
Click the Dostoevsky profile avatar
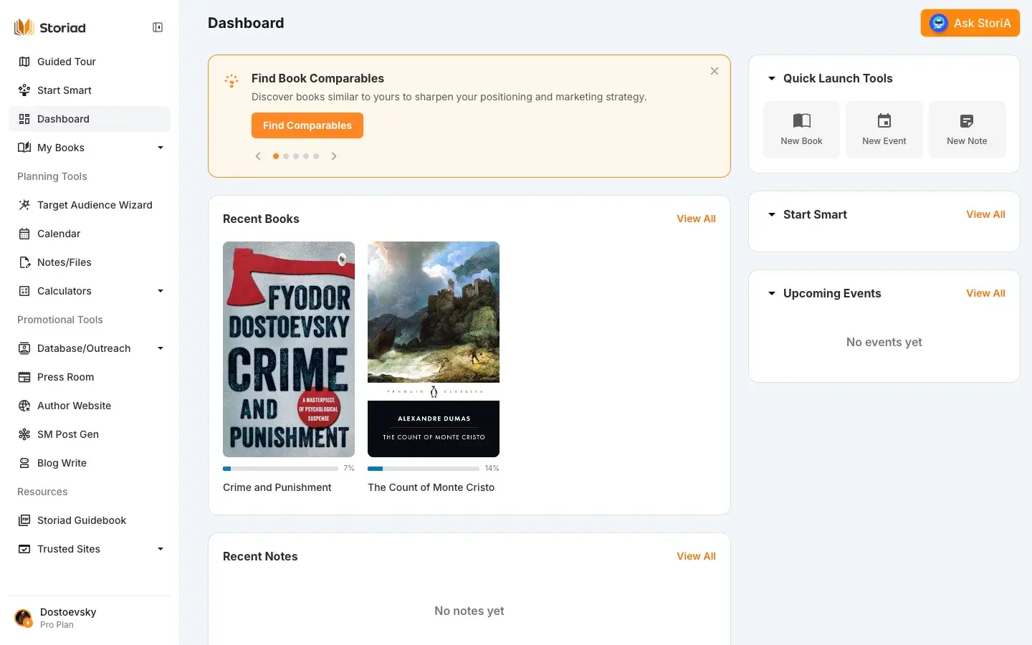24,618
